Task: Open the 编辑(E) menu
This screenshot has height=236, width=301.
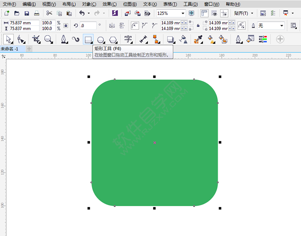Action: pyautogui.click(x=29, y=4)
